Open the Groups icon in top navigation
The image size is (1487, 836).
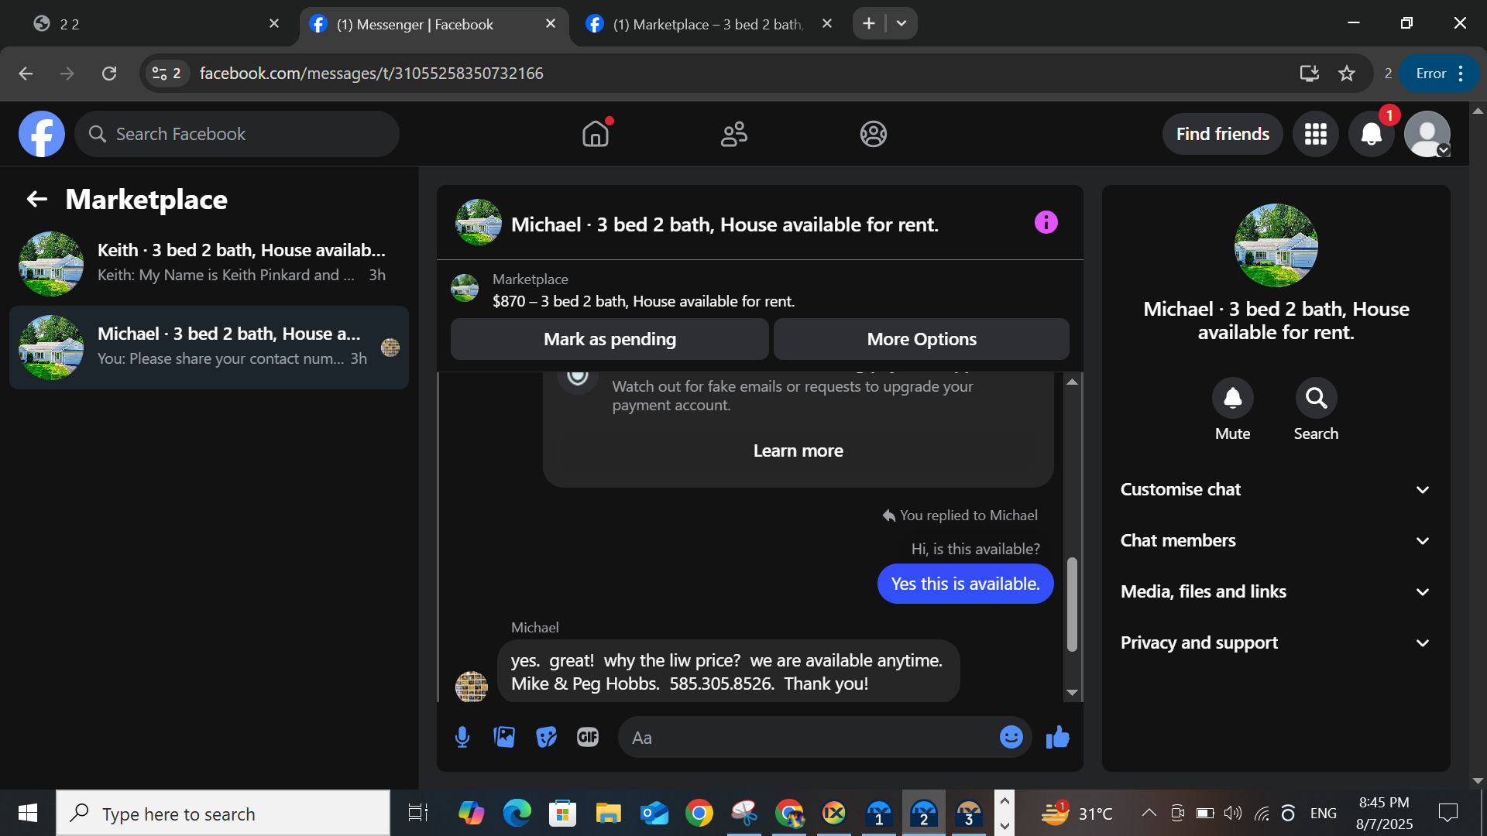[x=873, y=134]
